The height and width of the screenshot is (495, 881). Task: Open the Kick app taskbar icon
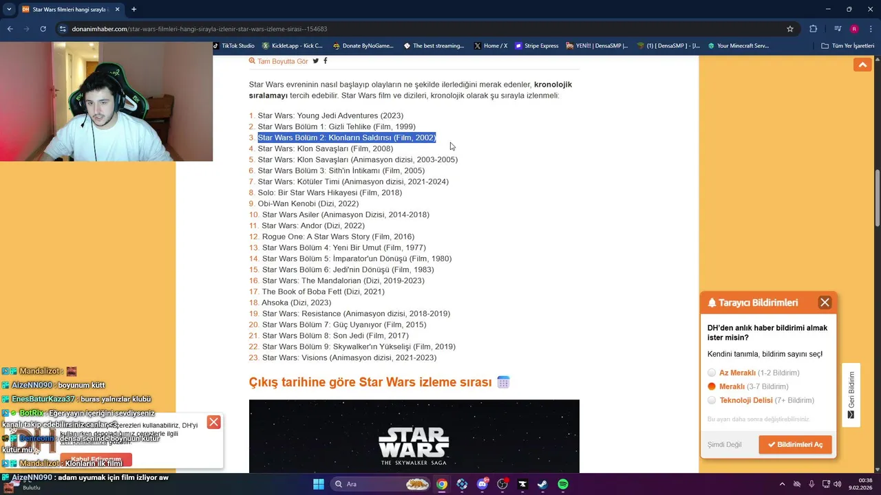(x=522, y=484)
